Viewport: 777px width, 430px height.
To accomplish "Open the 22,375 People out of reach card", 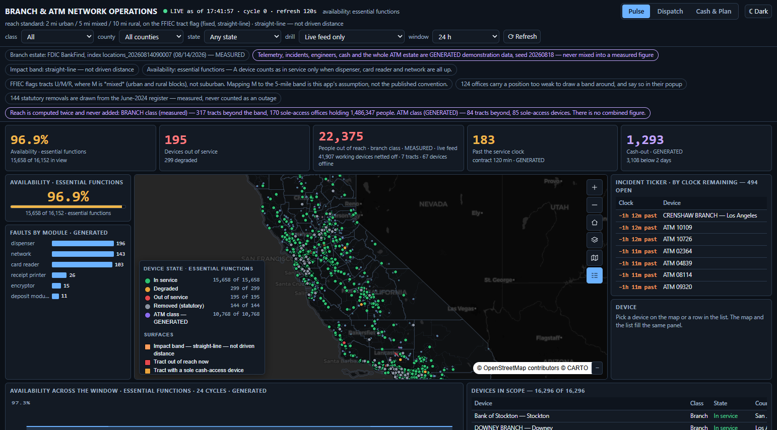I will tap(388, 148).
